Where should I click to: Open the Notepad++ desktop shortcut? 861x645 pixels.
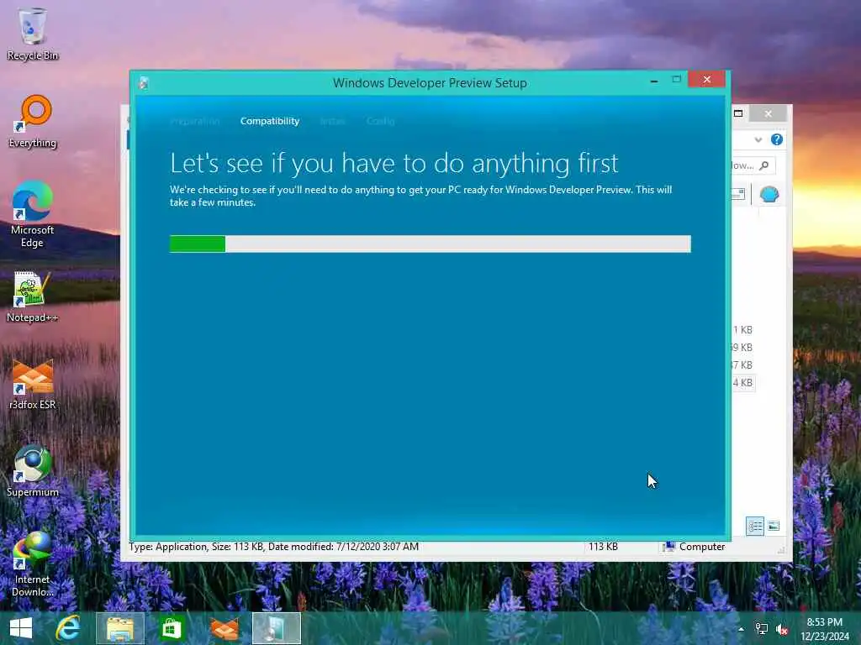click(x=33, y=296)
